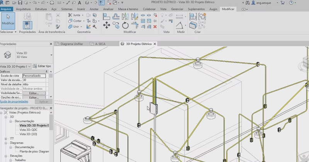Collapse the Diagramas tree node
Viewport: 309px width, 162px height.
point(6,143)
